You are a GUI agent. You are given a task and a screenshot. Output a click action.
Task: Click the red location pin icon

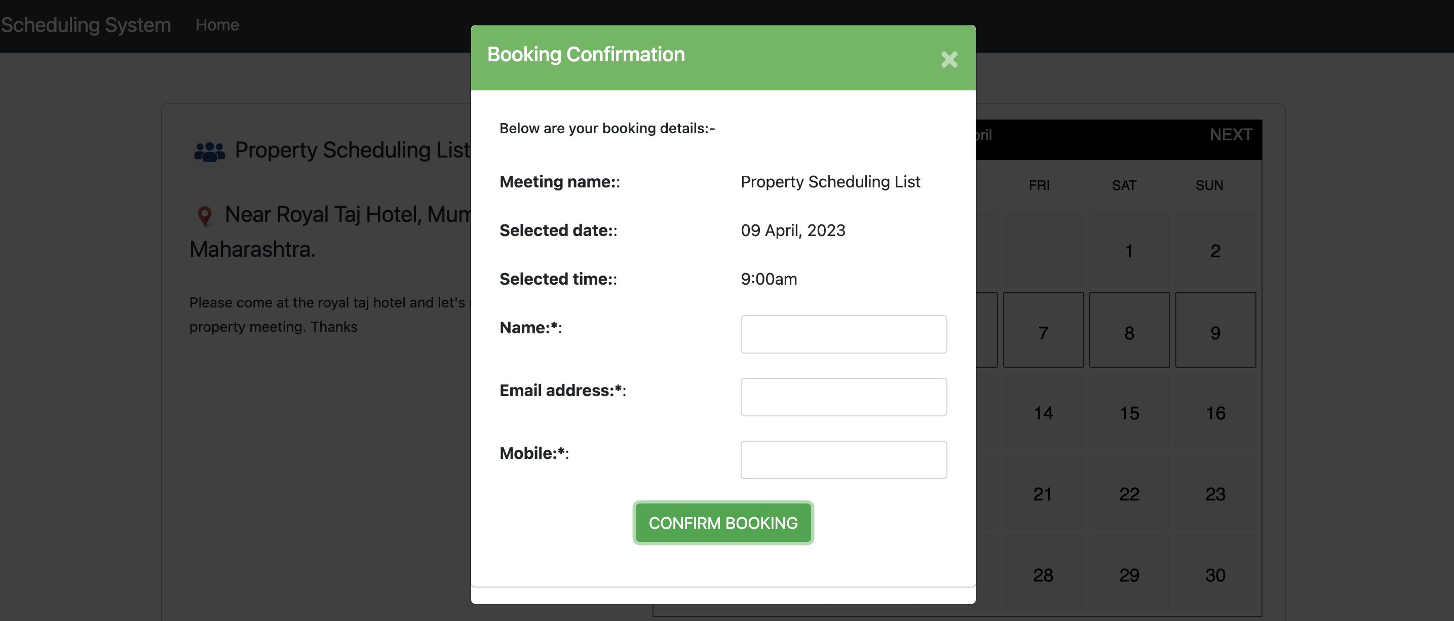point(204,216)
